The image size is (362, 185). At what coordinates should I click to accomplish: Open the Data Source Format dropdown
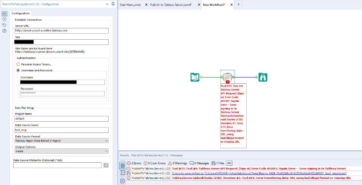(x=61, y=140)
